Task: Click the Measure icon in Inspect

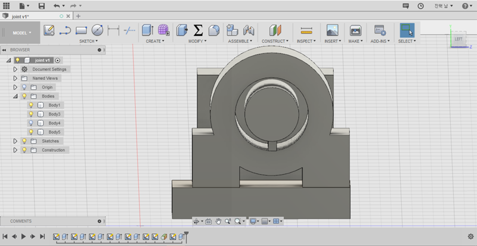Action: [x=306, y=30]
